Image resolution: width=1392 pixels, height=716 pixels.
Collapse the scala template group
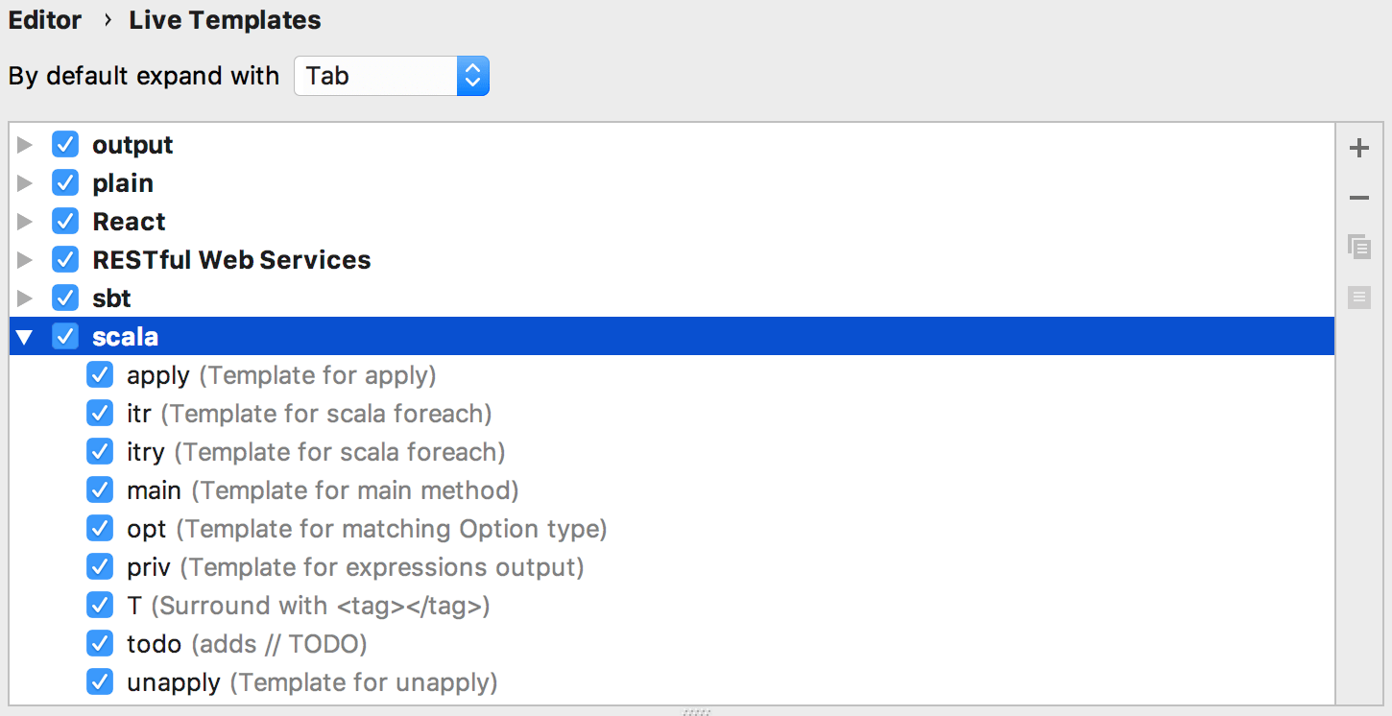tap(24, 336)
